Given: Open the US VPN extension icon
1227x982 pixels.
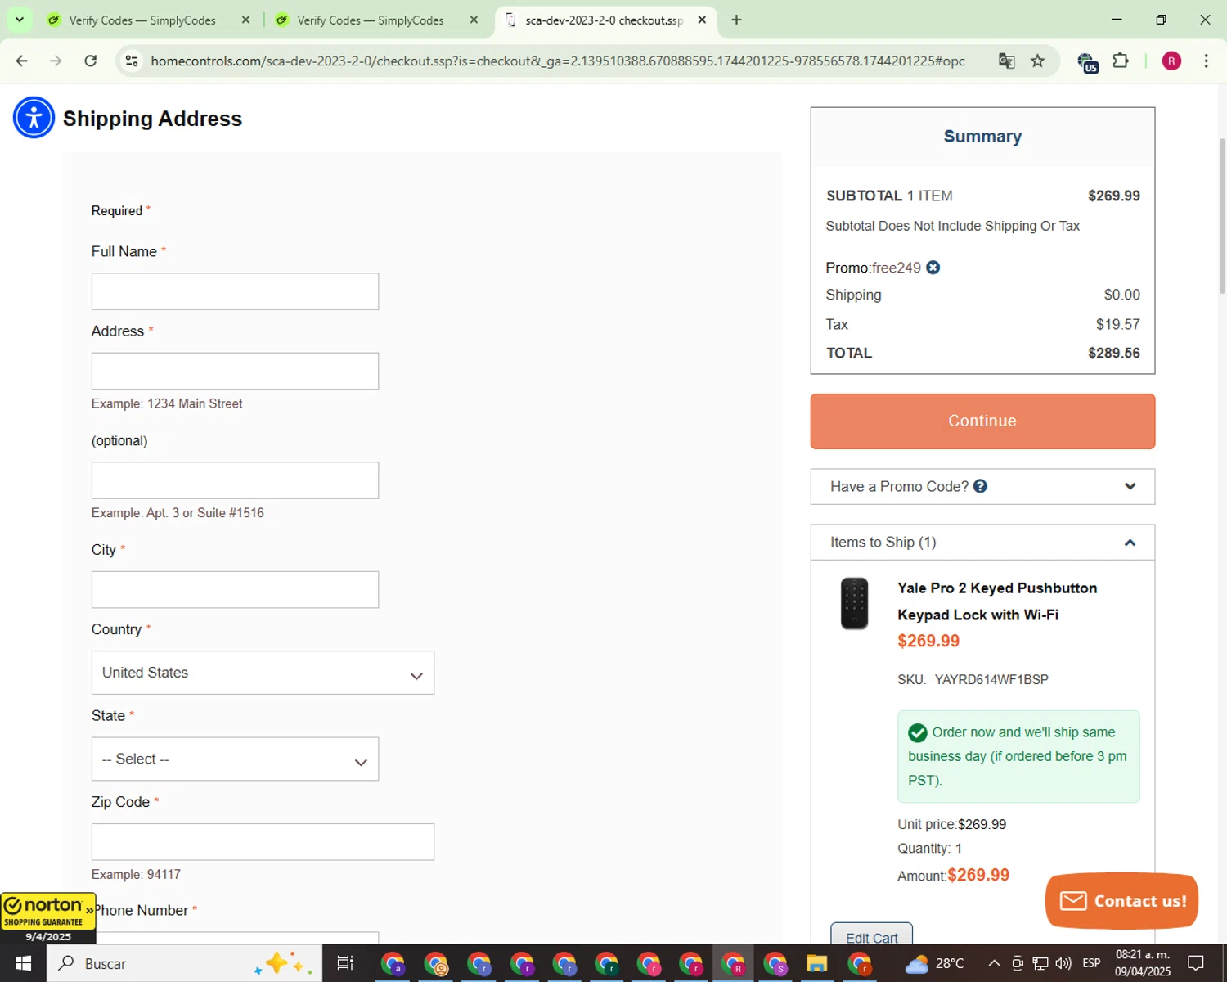Looking at the screenshot, I should (1086, 62).
